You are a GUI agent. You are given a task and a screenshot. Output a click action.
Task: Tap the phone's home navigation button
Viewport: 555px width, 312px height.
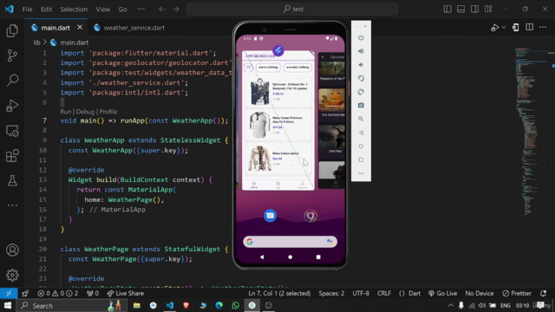pyautogui.click(x=291, y=257)
